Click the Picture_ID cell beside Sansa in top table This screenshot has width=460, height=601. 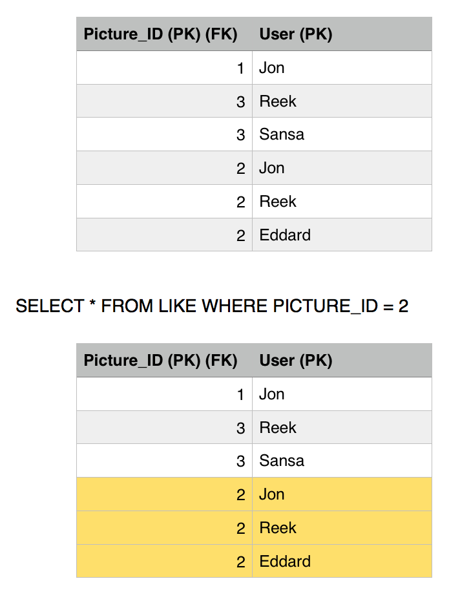240,134
